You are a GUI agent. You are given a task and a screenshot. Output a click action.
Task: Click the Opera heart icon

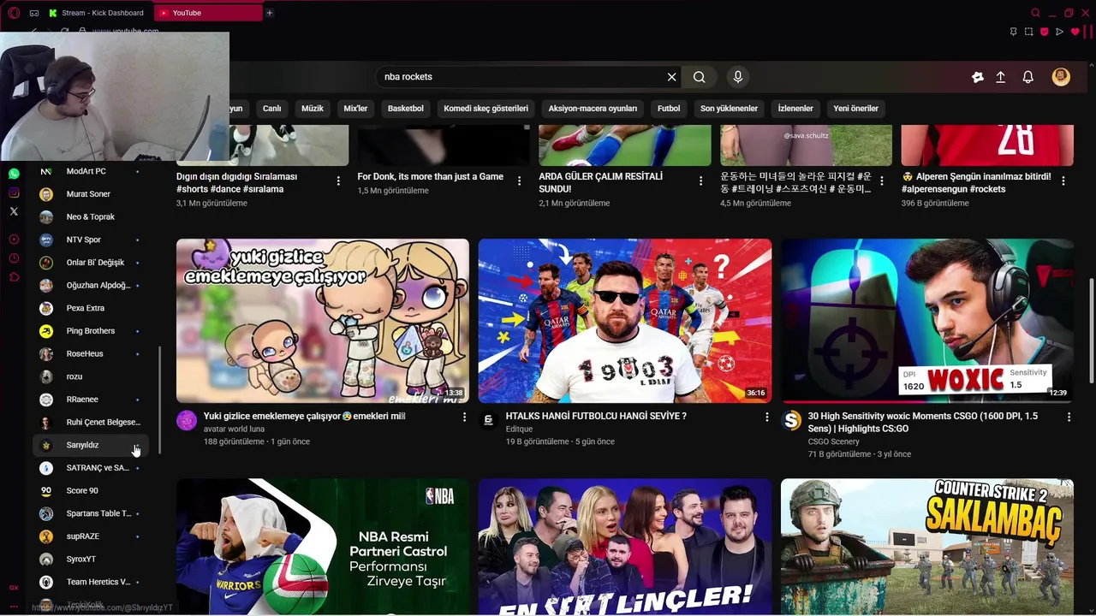click(x=1075, y=32)
